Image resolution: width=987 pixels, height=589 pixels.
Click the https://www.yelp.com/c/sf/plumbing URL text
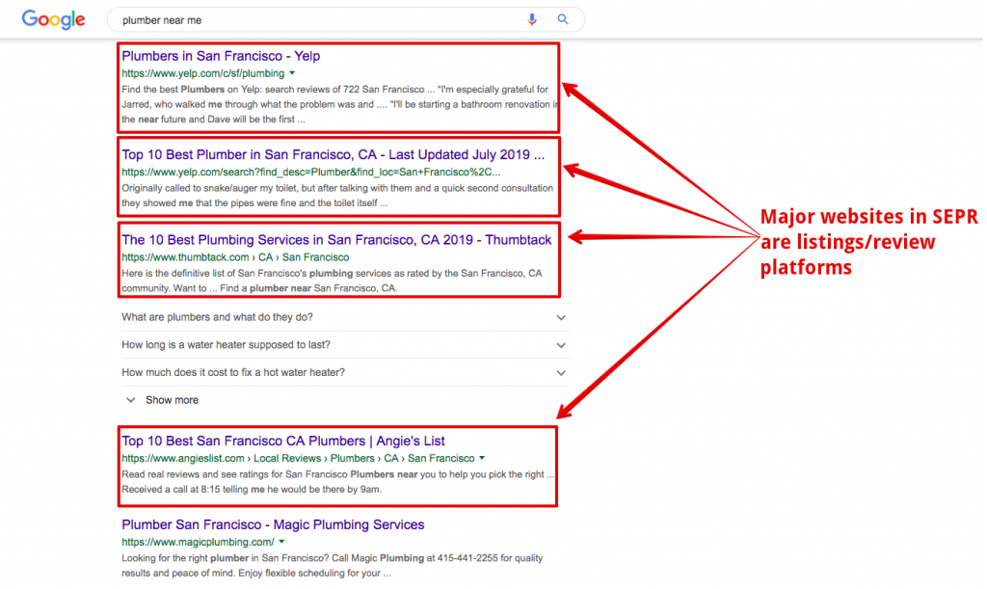[x=202, y=73]
